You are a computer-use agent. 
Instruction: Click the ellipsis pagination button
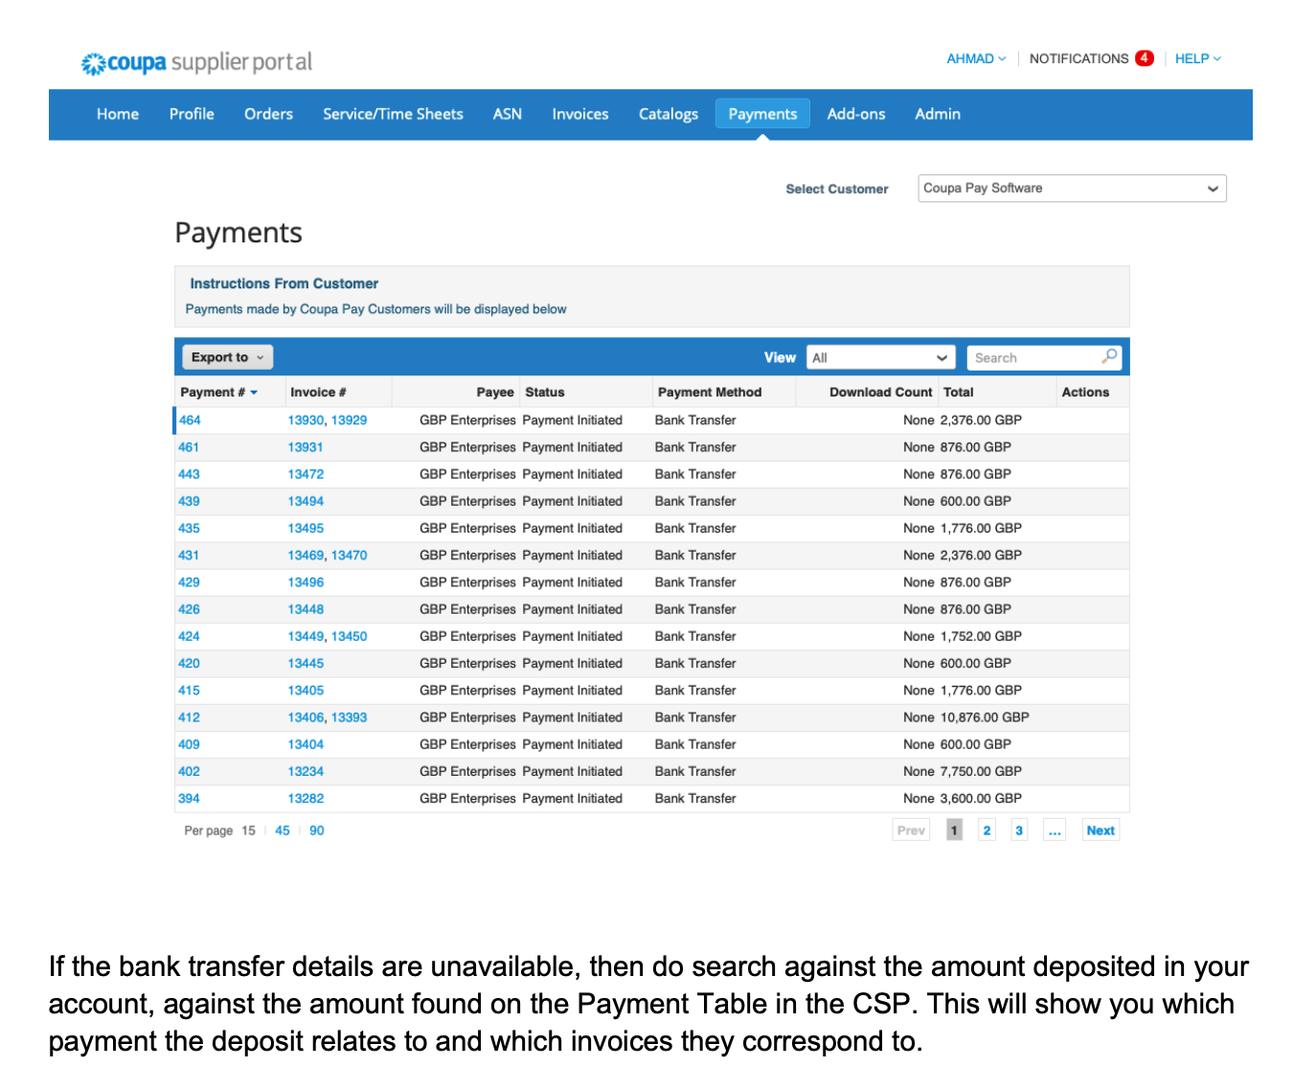(x=1055, y=830)
